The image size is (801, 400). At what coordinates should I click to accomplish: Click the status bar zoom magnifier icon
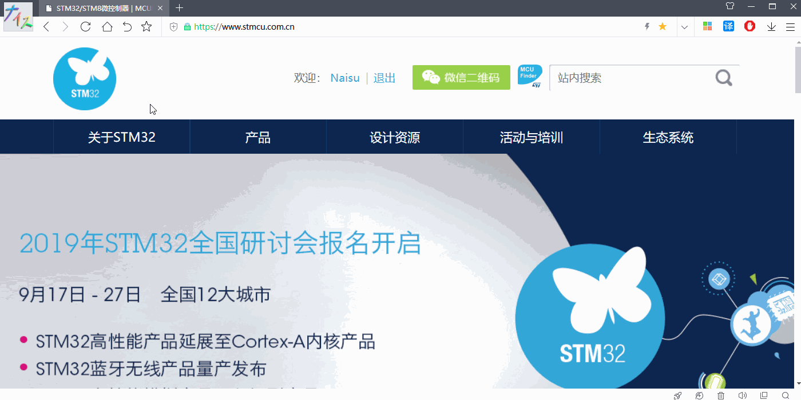pyautogui.click(x=786, y=395)
